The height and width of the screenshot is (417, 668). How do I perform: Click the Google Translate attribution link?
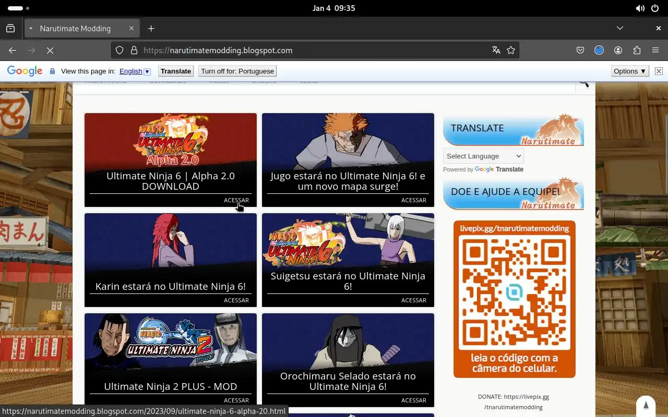[499, 169]
